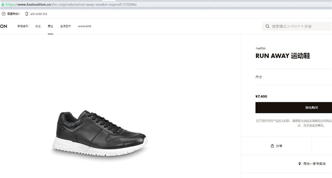Open the 女士 menu
Image resolution: width=332 pixels, height=178 pixels.
pos(38,26)
